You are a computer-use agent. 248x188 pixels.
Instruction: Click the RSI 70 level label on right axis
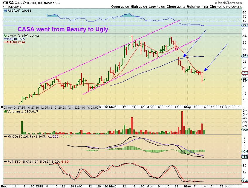[x=244, y=17]
